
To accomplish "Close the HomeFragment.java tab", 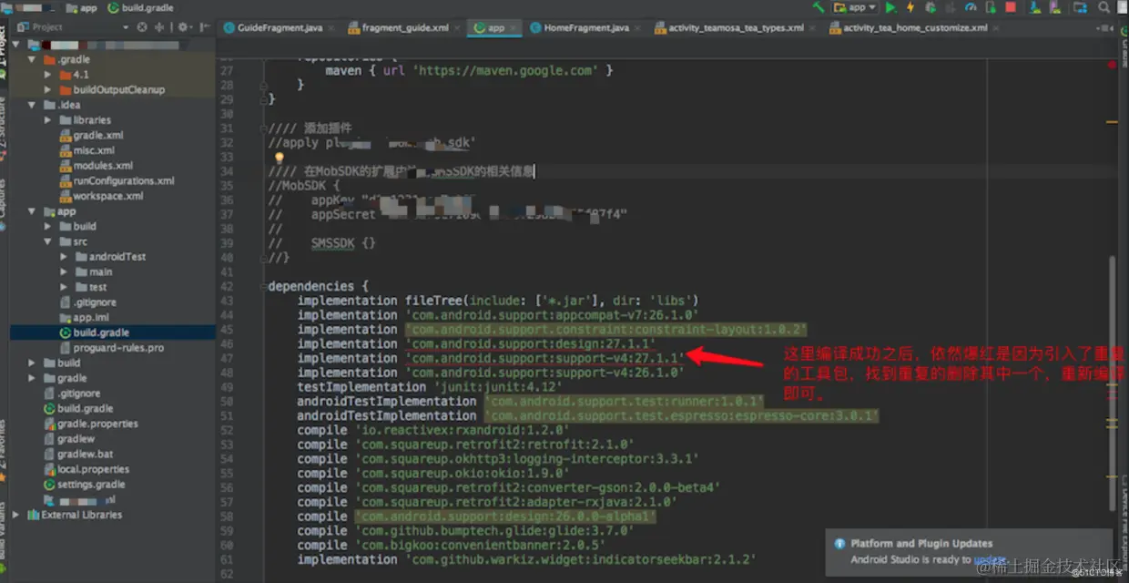I will pyautogui.click(x=638, y=28).
